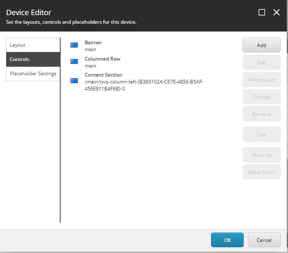Cancel the Device Editor dialog
The width and height of the screenshot is (288, 253).
[x=264, y=240]
